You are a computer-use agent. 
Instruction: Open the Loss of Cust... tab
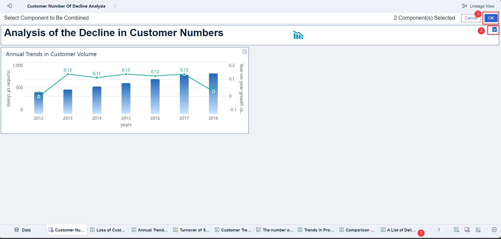[x=107, y=230]
